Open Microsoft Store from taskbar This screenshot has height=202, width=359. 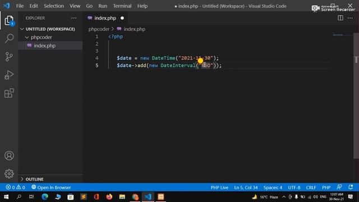[71, 197]
